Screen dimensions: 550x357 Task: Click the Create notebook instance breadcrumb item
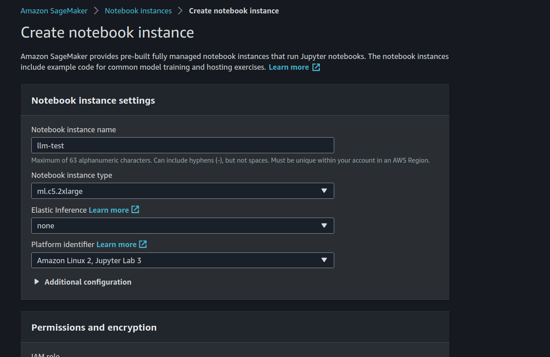(234, 11)
